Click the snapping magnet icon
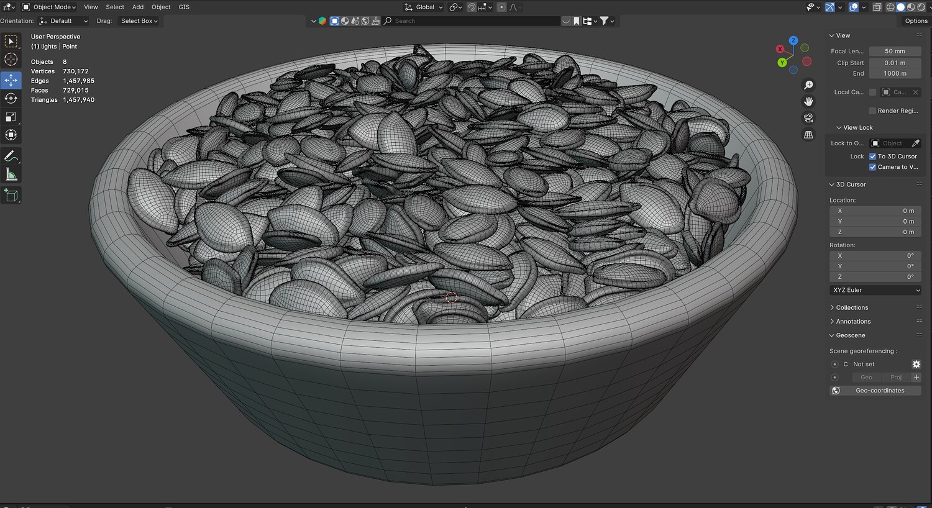This screenshot has height=508, width=932. pos(472,7)
